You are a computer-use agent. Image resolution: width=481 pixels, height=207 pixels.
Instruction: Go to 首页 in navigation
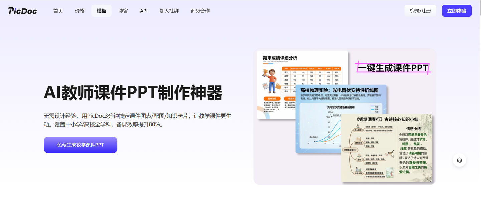[x=58, y=11]
